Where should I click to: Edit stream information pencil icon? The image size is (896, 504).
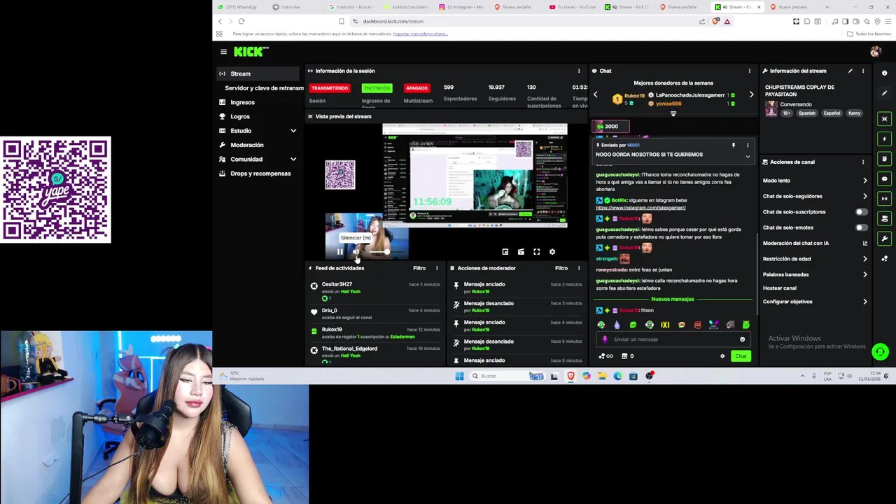[850, 71]
